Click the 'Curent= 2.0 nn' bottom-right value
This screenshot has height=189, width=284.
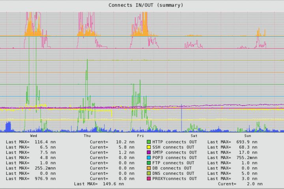click(240, 184)
